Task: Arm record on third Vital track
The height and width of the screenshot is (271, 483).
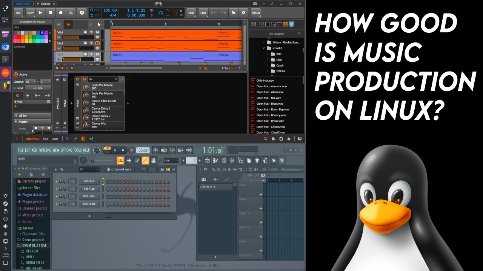Action: point(85,54)
